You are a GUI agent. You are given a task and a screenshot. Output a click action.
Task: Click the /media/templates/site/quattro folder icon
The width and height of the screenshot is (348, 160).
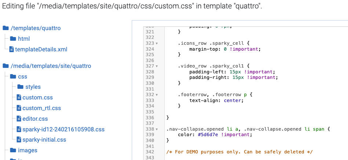[x=6, y=66]
